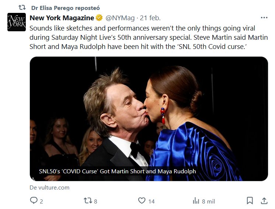The width and height of the screenshot is (275, 209).
Task: Like the tweet with the heart icon
Action: (142, 201)
